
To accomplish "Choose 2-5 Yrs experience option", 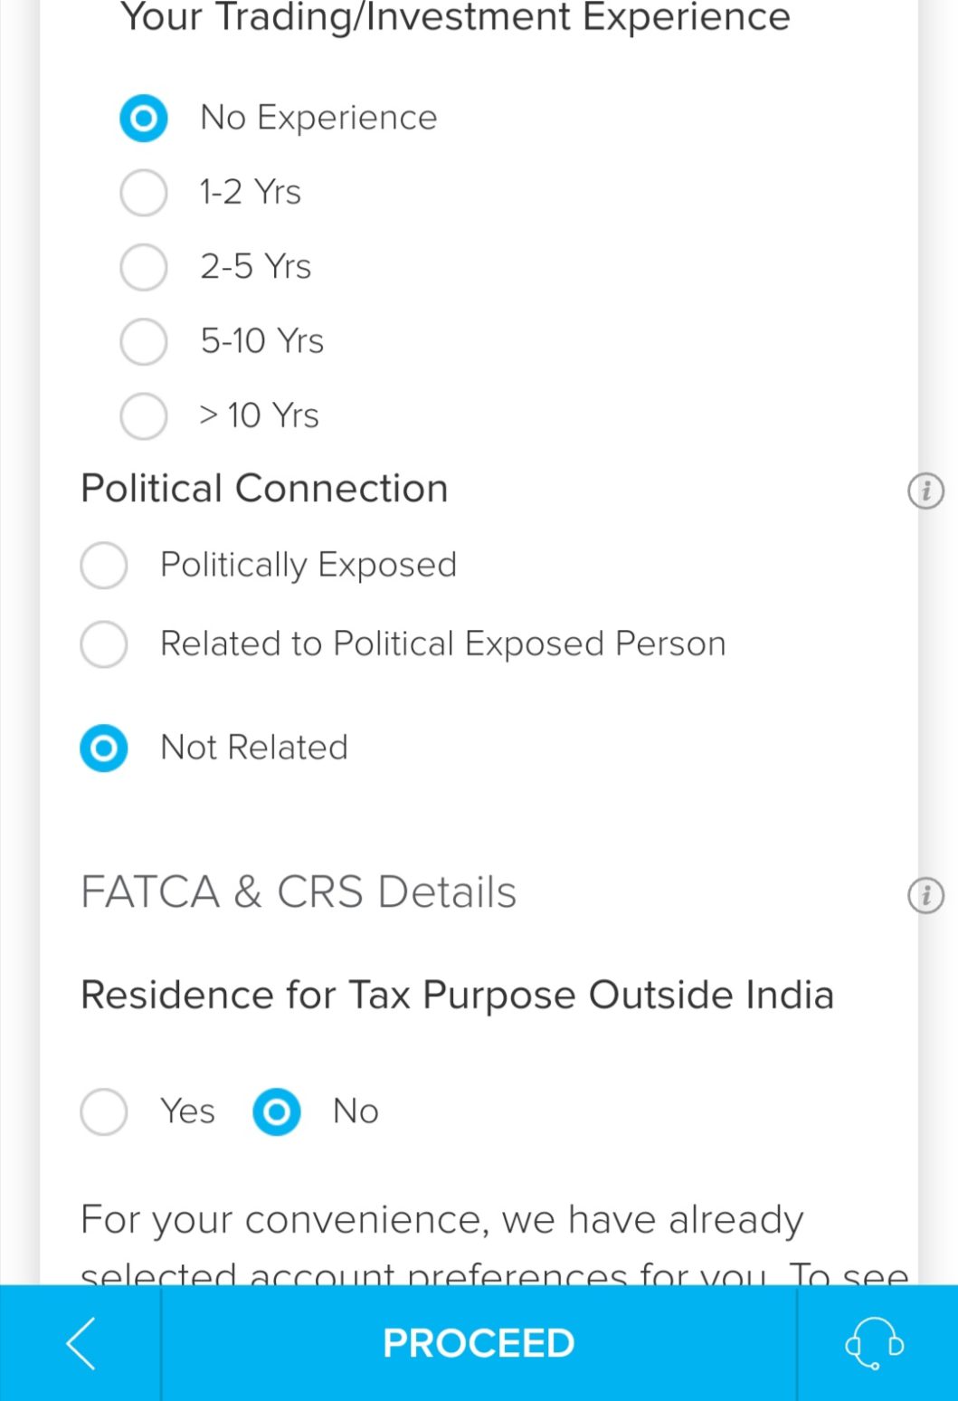I will (x=144, y=267).
